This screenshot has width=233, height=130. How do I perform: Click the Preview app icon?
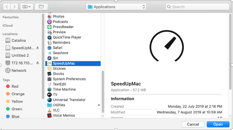pos(49,32)
